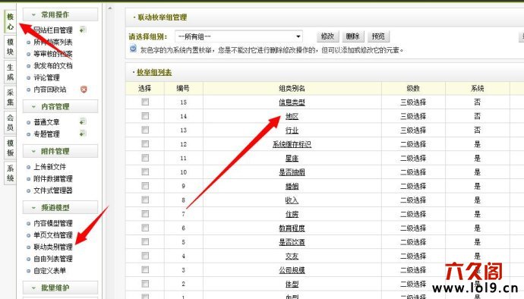This screenshot has width=524, height=299.
Task: Check the box for row 6 教育程度
Action: [145, 228]
